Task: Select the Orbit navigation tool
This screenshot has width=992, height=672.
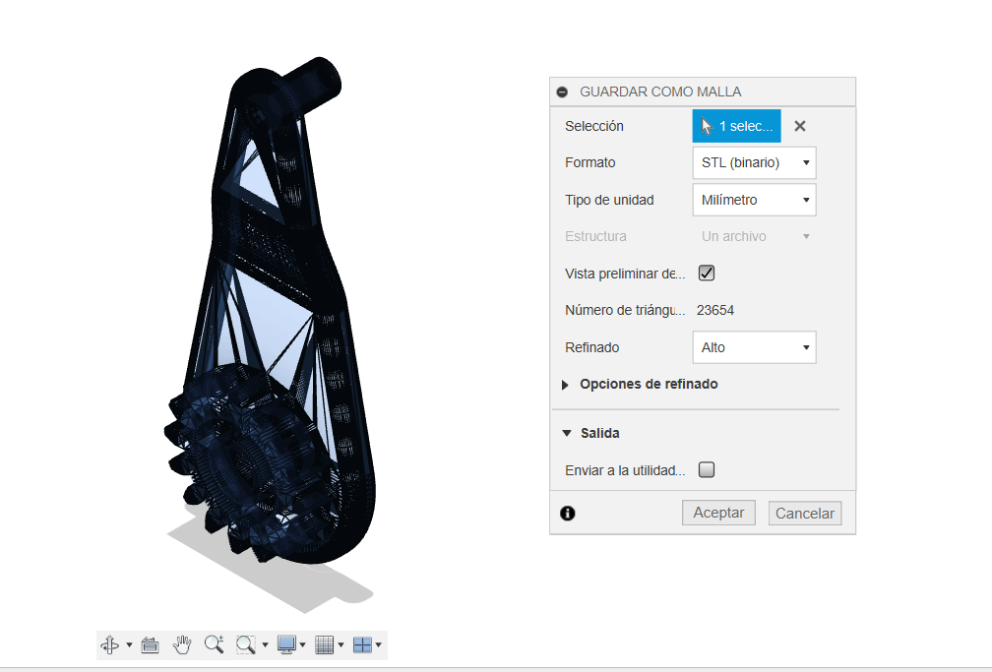Action: 110,644
